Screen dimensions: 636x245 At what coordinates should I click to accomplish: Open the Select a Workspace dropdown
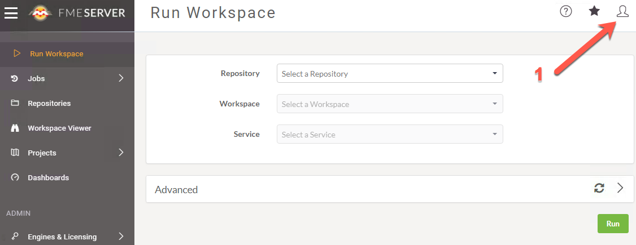389,104
